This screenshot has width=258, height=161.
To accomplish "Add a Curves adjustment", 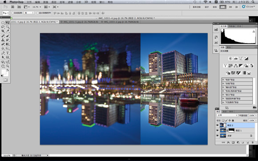I will coord(241,59).
